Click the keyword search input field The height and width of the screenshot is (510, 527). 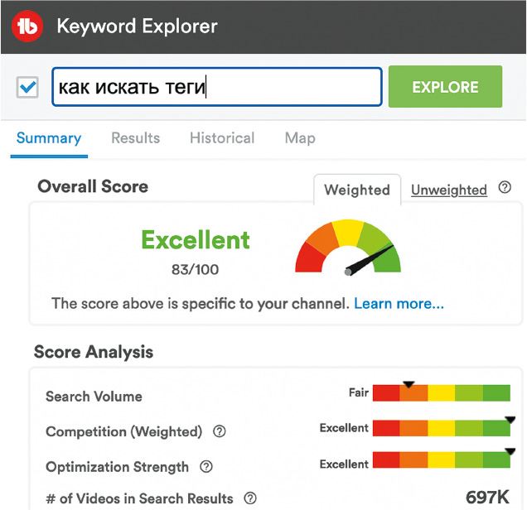pyautogui.click(x=217, y=87)
